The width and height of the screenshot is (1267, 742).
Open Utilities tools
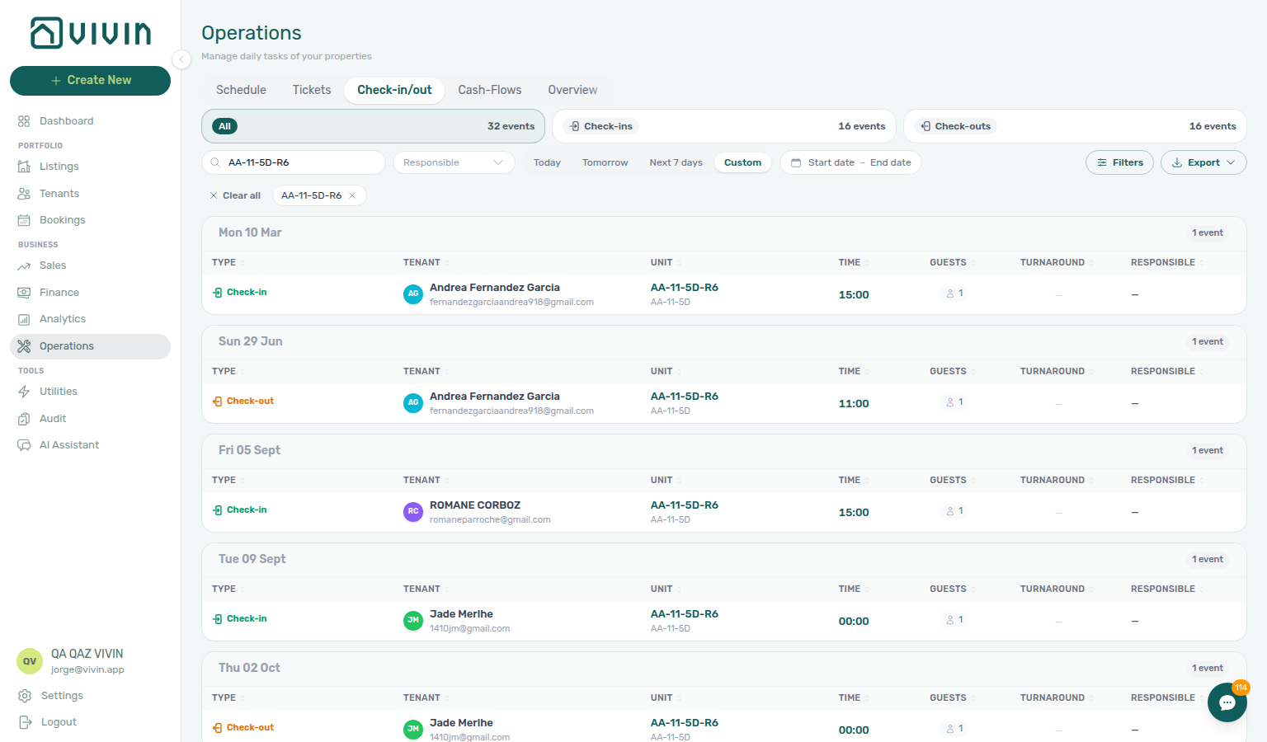90,392
